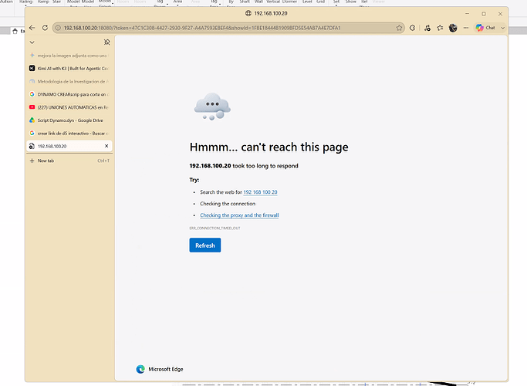Viewport: 527px width, 386px height.
Task: Close the Edge browser window
Action: point(500,14)
